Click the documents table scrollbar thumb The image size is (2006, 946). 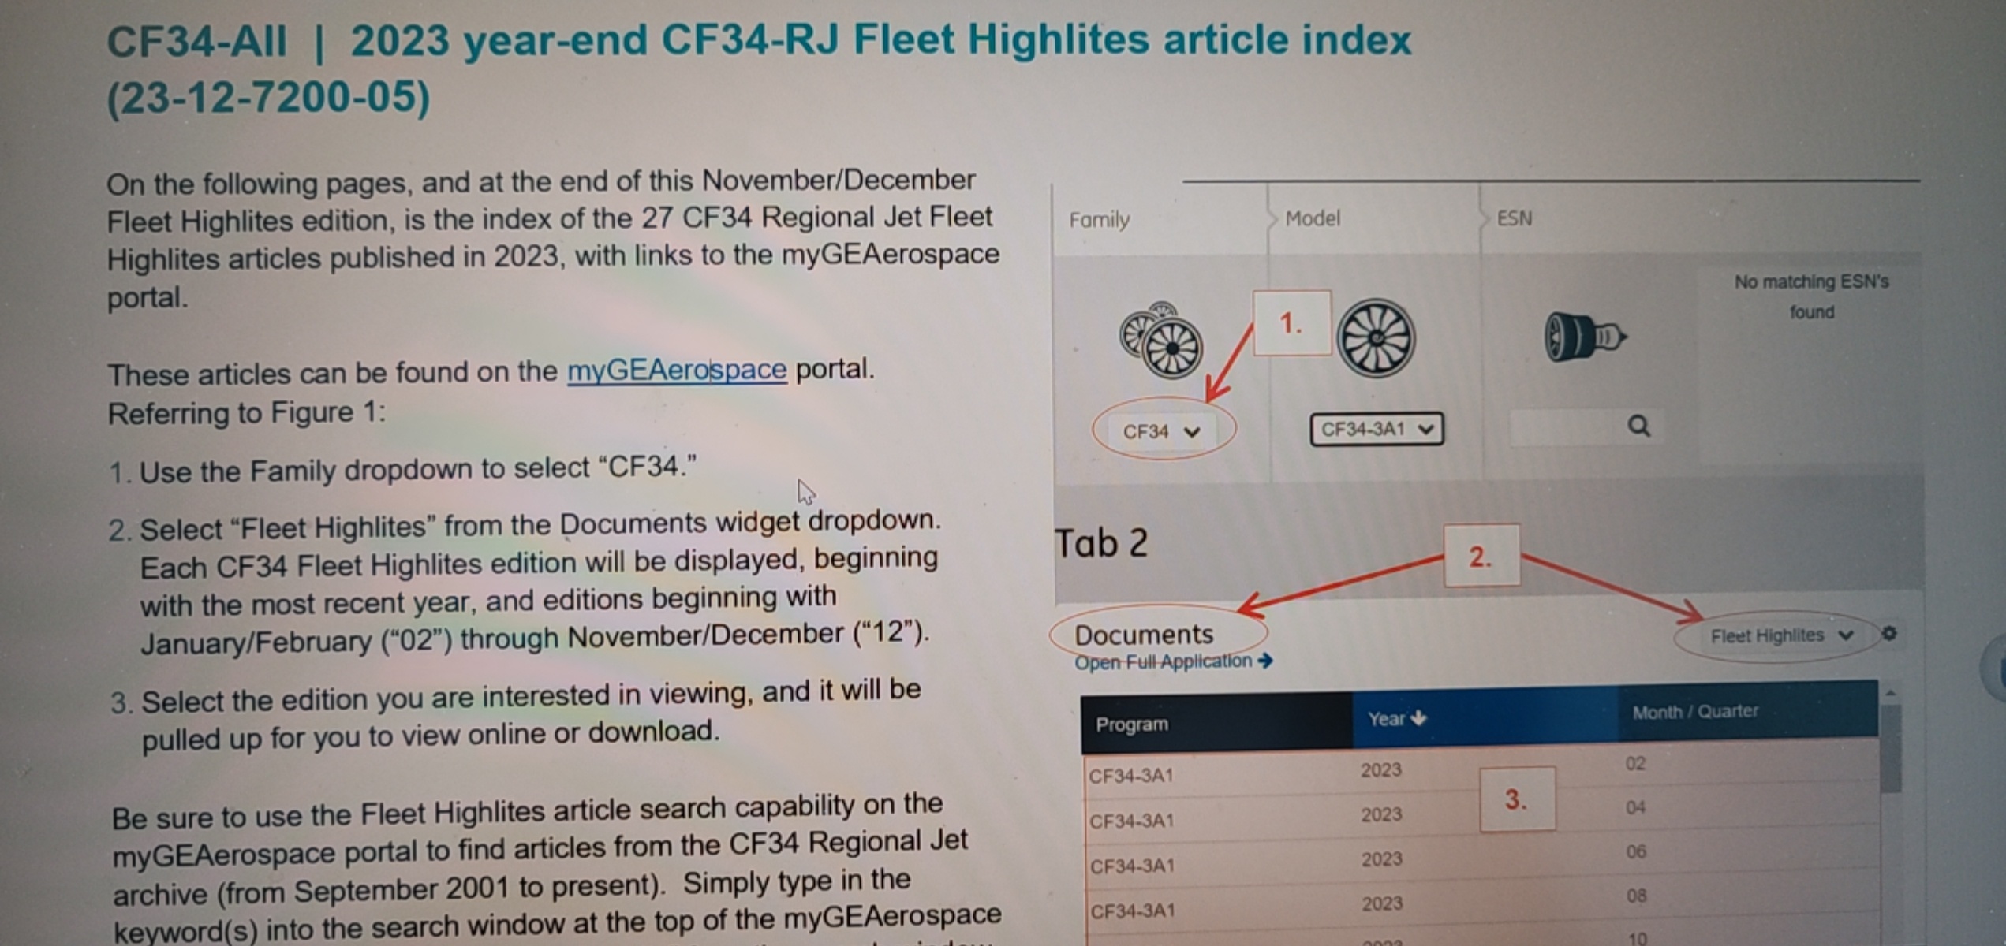click(x=1891, y=749)
